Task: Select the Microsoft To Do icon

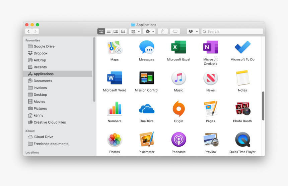Action: click(x=242, y=47)
